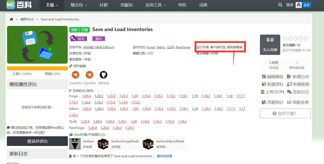324x164 pixels.
Task: Click 新建日志 option
Action: [298, 77]
